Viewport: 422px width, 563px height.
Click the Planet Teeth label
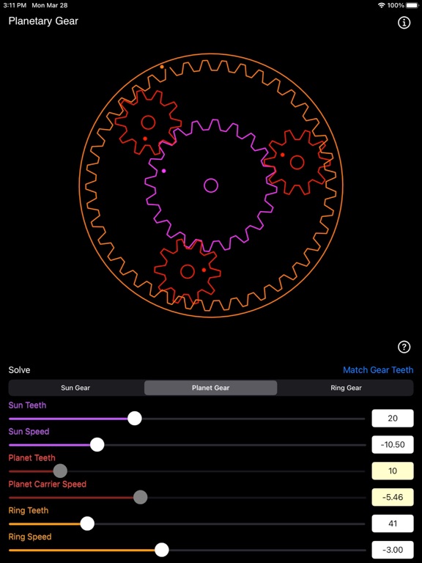click(x=32, y=457)
